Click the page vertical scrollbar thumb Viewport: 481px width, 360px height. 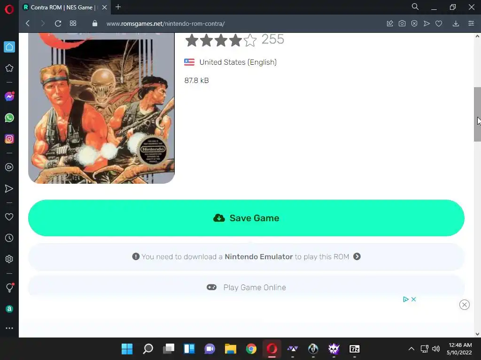[x=477, y=114]
